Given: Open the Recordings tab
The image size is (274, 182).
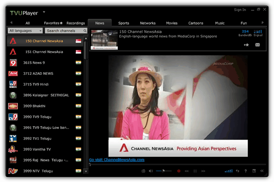Looking at the screenshot, I should tap(75, 23).
